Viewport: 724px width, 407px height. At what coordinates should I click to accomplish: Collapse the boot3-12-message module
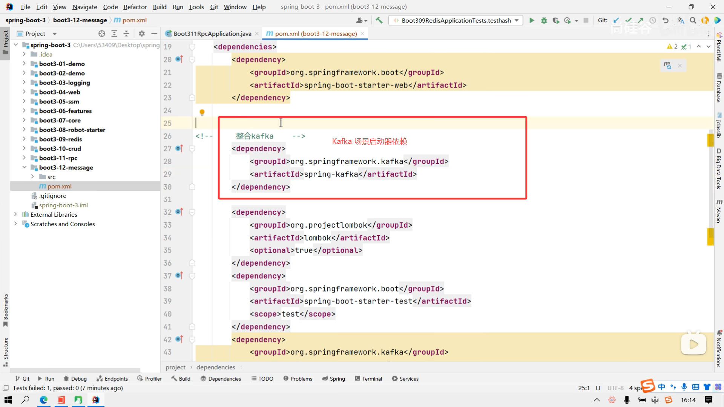[x=24, y=167]
